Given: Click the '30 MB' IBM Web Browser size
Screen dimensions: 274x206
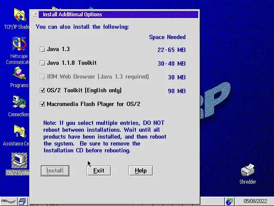Looking at the screenshot, I should coord(177,77).
